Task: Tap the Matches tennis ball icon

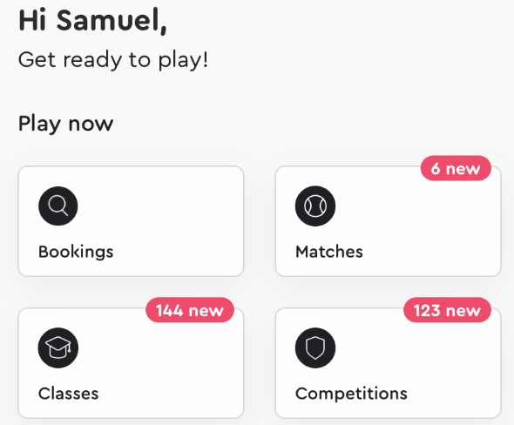Action: click(315, 206)
